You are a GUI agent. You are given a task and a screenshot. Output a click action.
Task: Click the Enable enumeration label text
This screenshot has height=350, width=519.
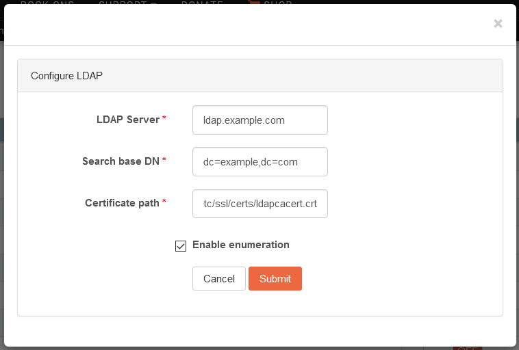241,245
